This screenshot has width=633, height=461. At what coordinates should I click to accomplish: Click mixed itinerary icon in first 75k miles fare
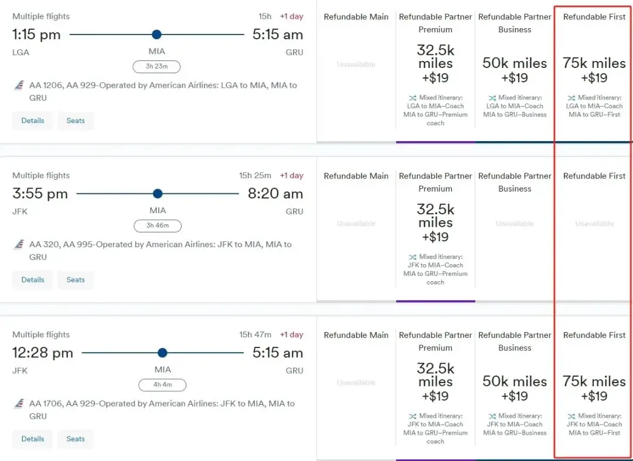[571, 98]
